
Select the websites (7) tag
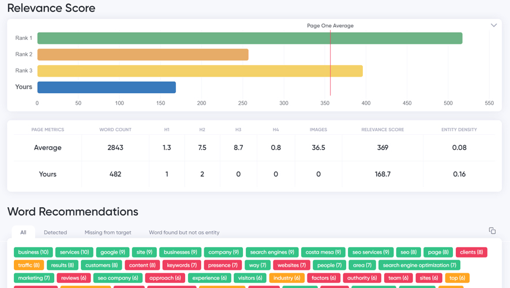tap(292, 266)
